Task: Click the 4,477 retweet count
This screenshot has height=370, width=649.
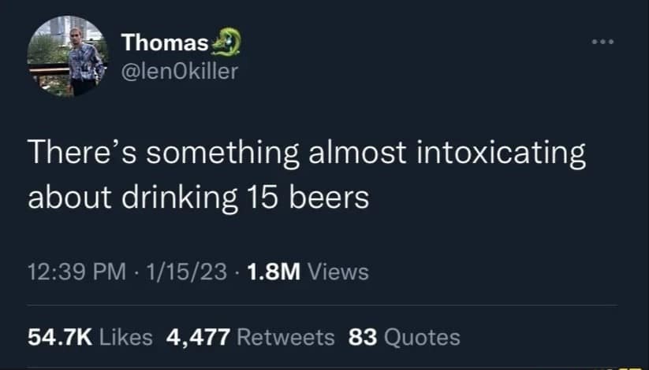Action: coord(198,337)
